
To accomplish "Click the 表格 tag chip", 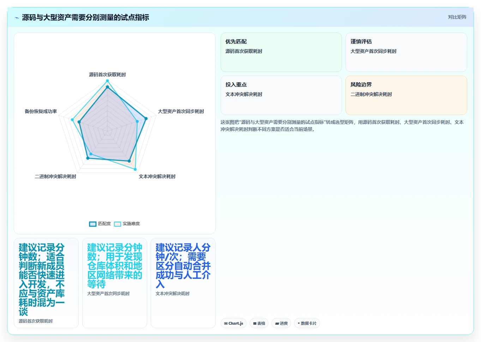I will point(259,323).
